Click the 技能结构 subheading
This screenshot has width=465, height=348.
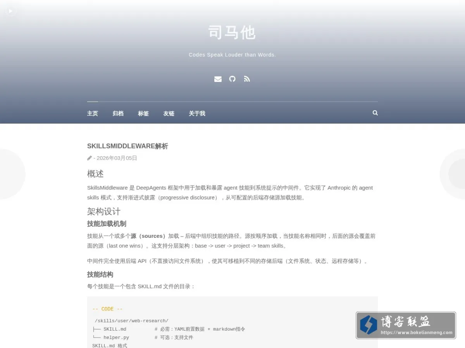coord(100,275)
